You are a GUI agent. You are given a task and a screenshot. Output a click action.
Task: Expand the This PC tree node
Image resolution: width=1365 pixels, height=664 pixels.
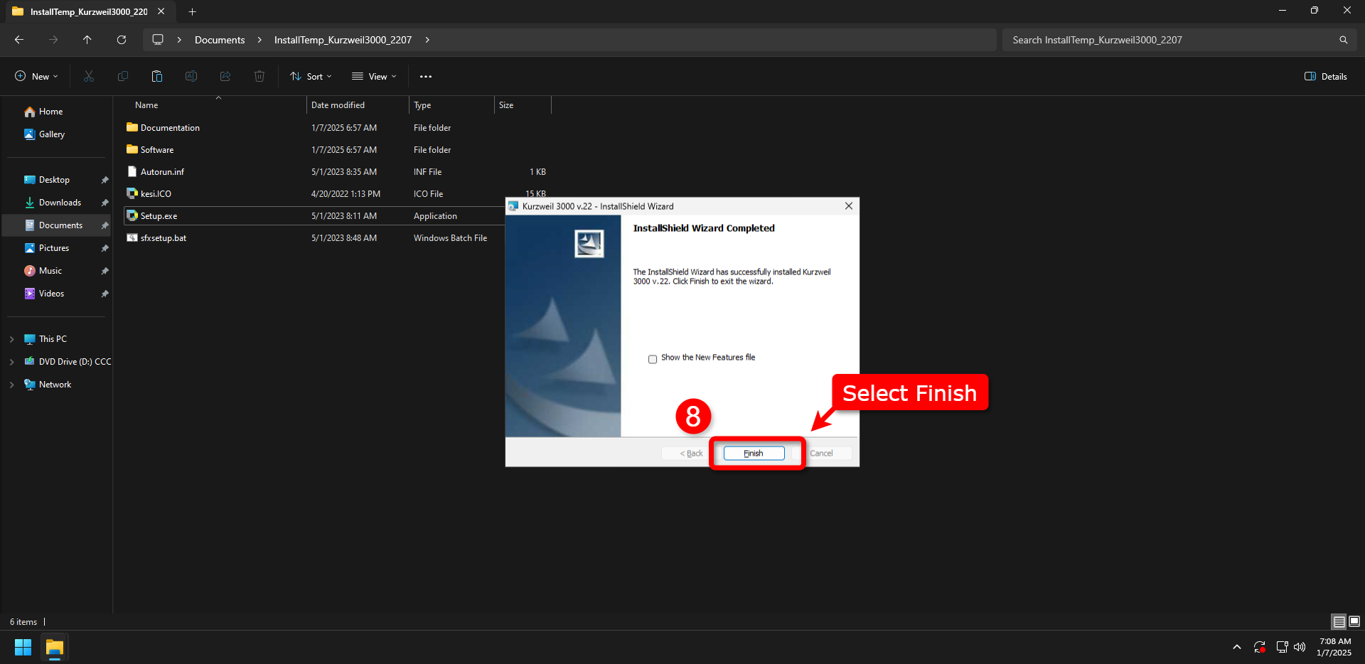pyautogui.click(x=11, y=339)
